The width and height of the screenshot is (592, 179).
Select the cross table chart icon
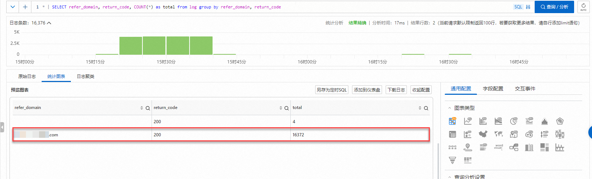[x=468, y=160]
